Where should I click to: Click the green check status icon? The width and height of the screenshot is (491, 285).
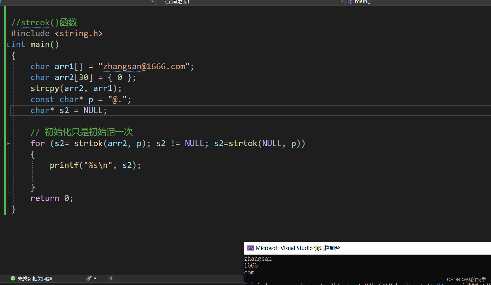point(13,278)
